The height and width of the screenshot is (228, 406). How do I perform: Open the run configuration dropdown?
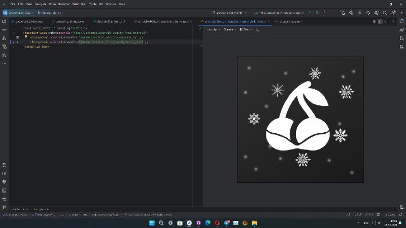point(279,13)
